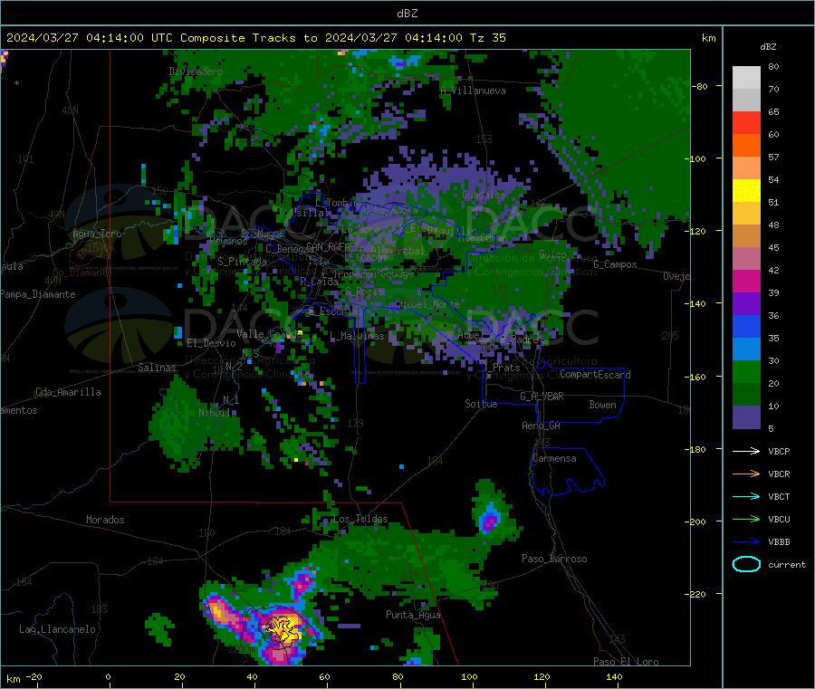The image size is (815, 689).
Task: Click the Soitue place label
Action: tap(481, 404)
